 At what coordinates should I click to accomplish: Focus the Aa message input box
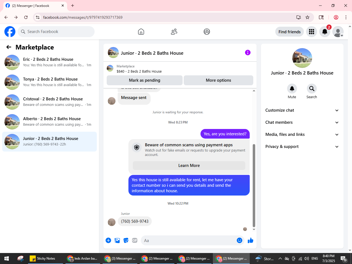click(188, 240)
